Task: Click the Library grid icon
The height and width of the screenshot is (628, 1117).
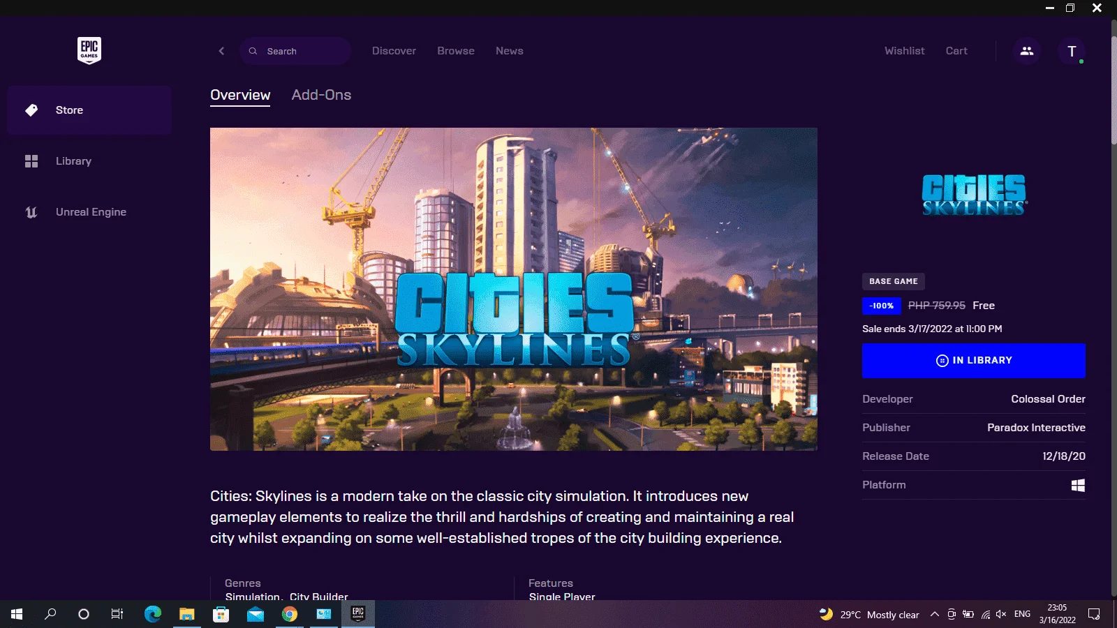Action: pyautogui.click(x=31, y=161)
